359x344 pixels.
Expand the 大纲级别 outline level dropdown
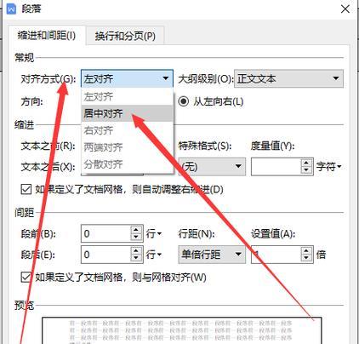tap(288, 78)
